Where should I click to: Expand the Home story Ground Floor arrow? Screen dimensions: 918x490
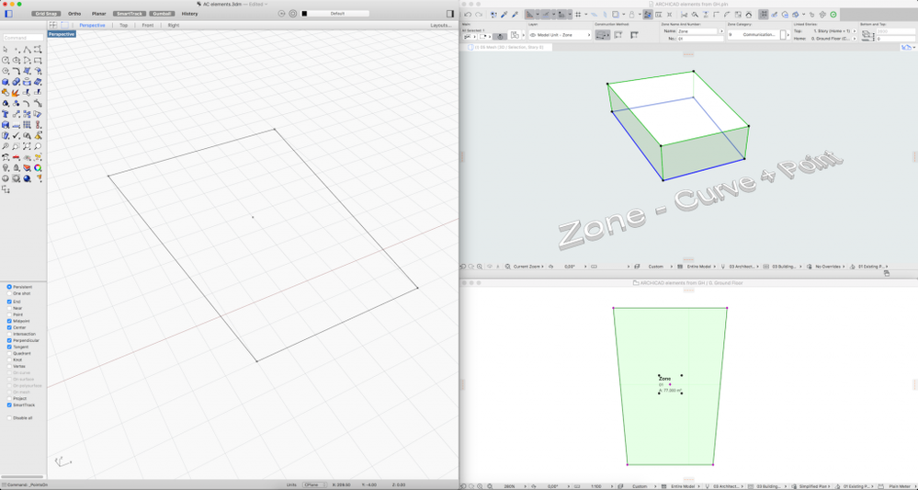click(855, 39)
